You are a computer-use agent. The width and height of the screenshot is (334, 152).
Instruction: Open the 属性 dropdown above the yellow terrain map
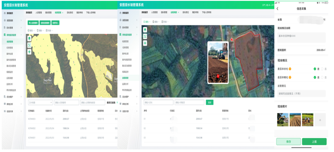[31, 30]
